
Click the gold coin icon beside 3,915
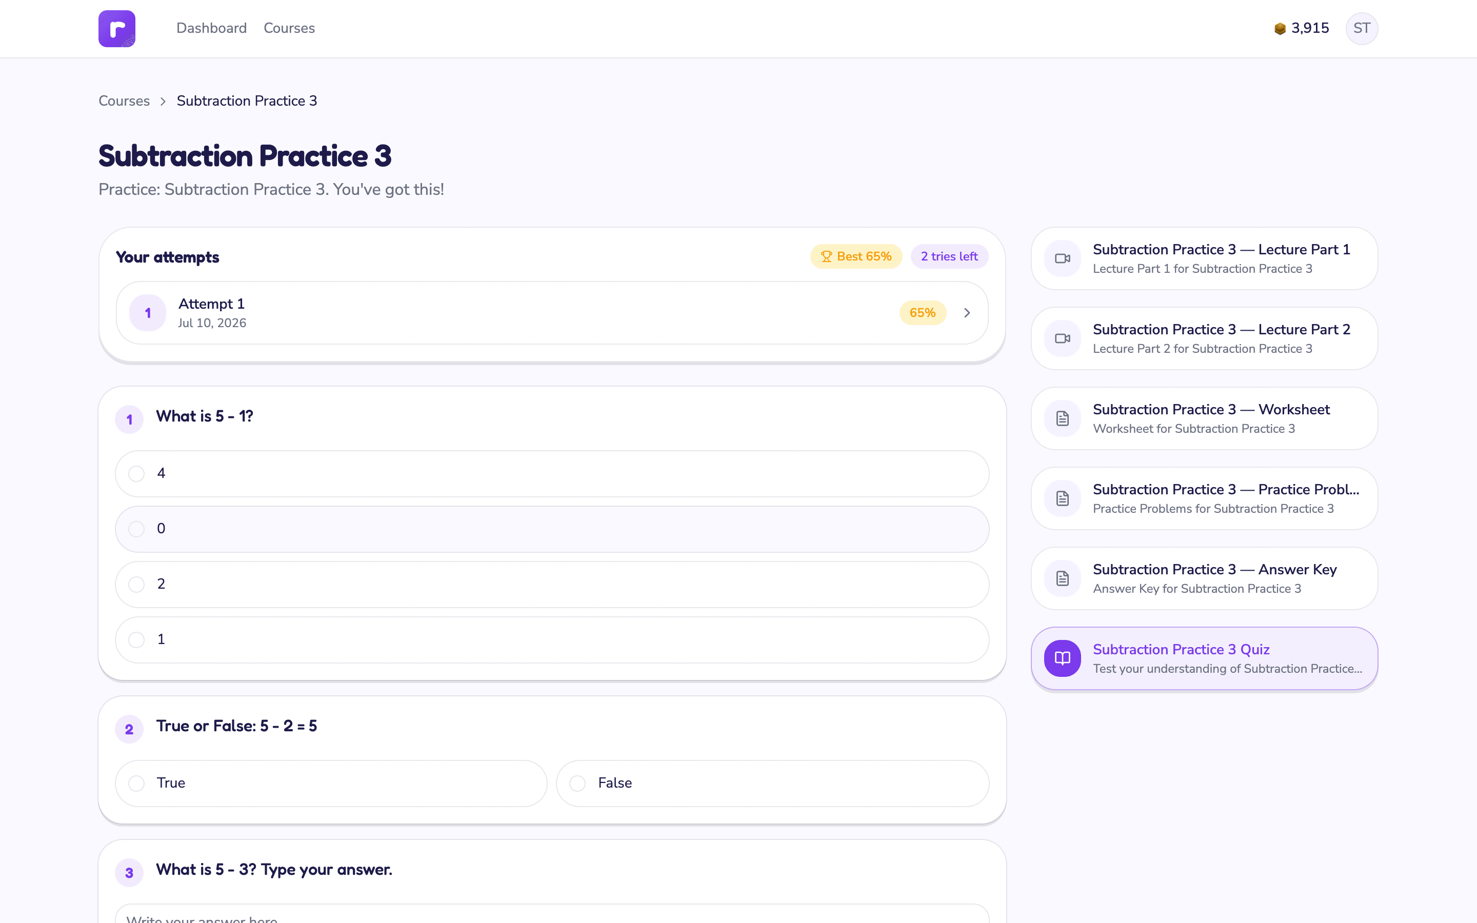pos(1280,29)
